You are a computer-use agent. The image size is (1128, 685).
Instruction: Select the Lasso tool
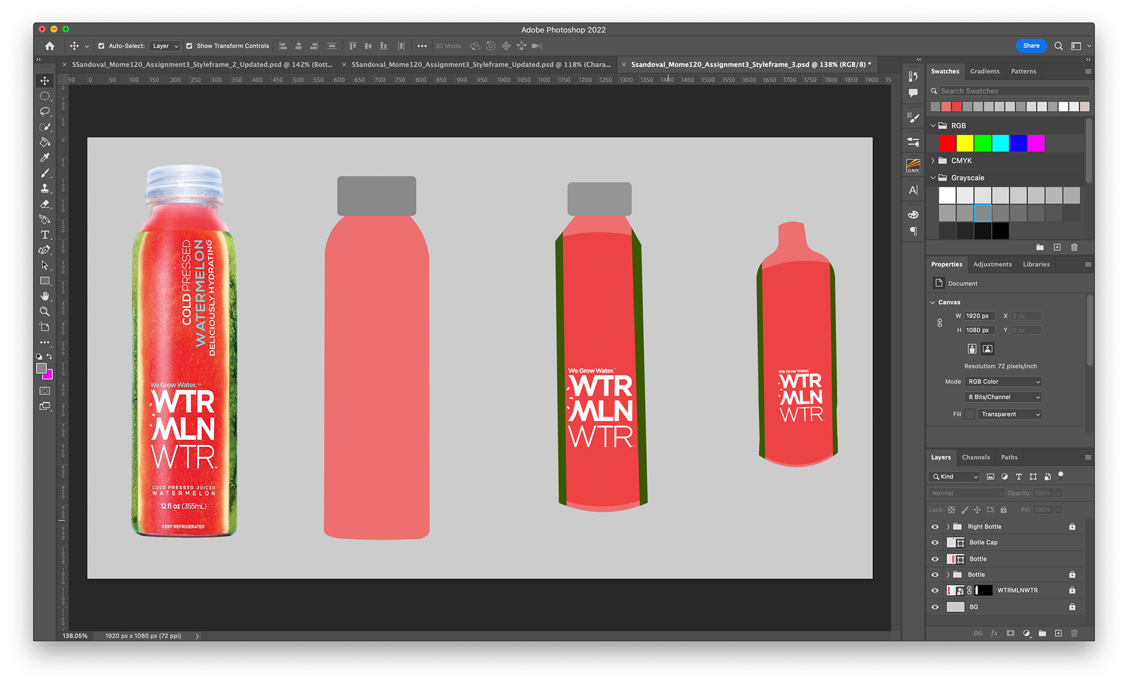tap(45, 112)
